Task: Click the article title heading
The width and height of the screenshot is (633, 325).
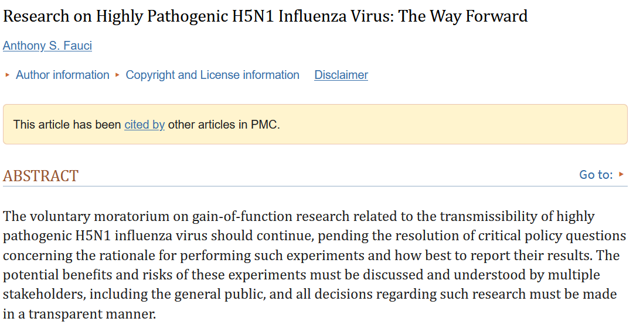Action: [x=266, y=16]
